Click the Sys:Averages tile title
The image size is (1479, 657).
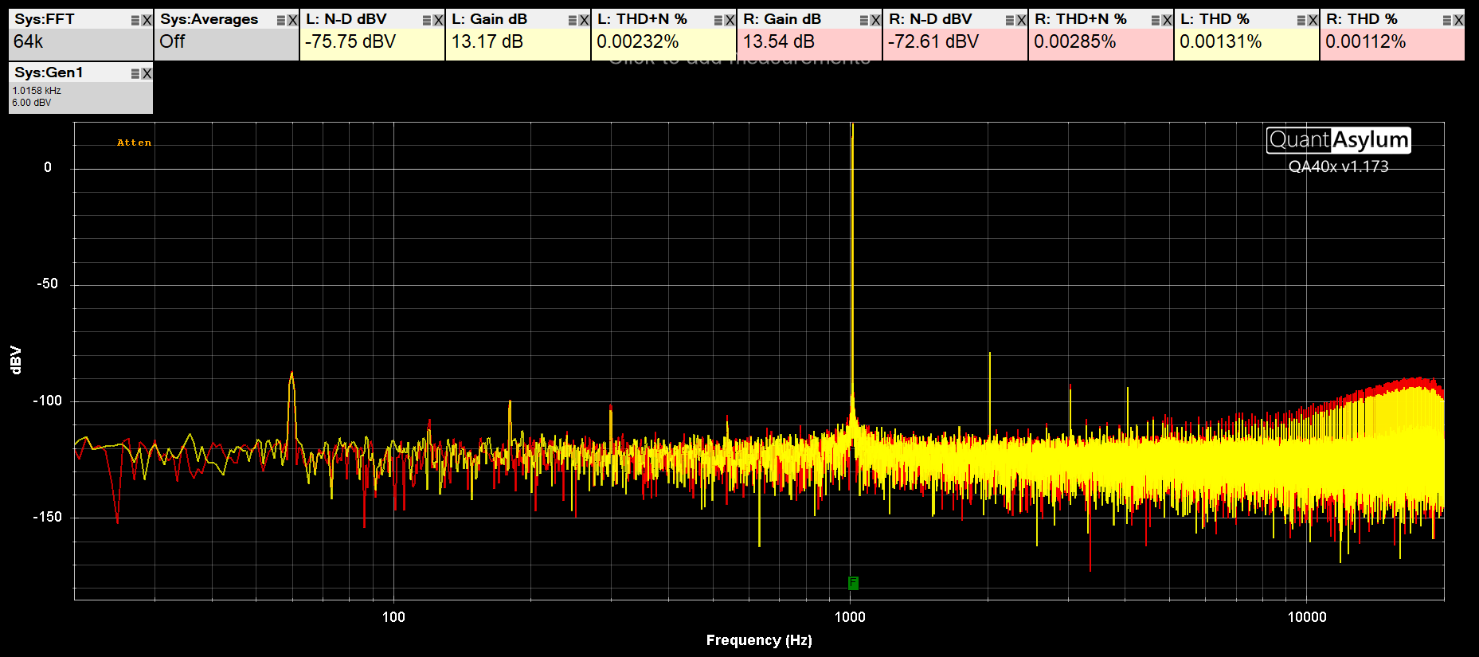click(209, 19)
